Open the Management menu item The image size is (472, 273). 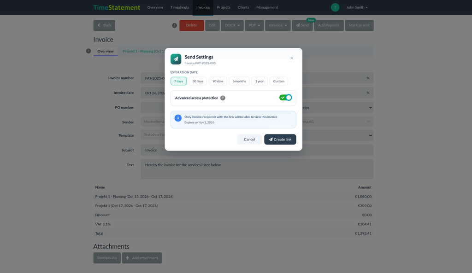[x=267, y=7]
